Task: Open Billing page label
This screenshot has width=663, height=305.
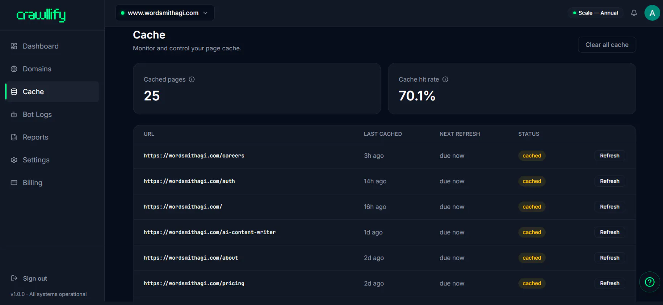Action: click(x=32, y=183)
